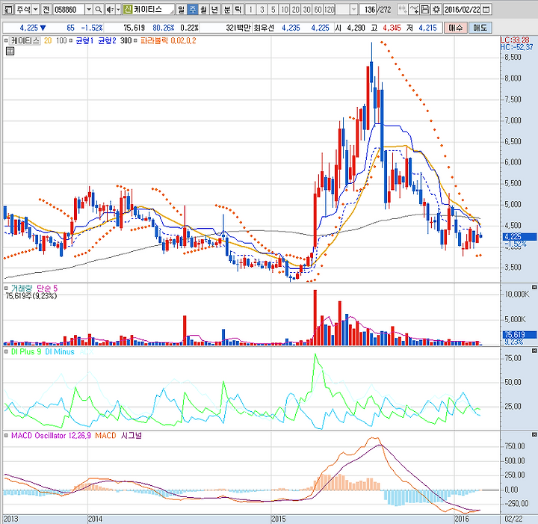
Task: Toggle the 거래량 volume panel marker
Action: point(6,289)
